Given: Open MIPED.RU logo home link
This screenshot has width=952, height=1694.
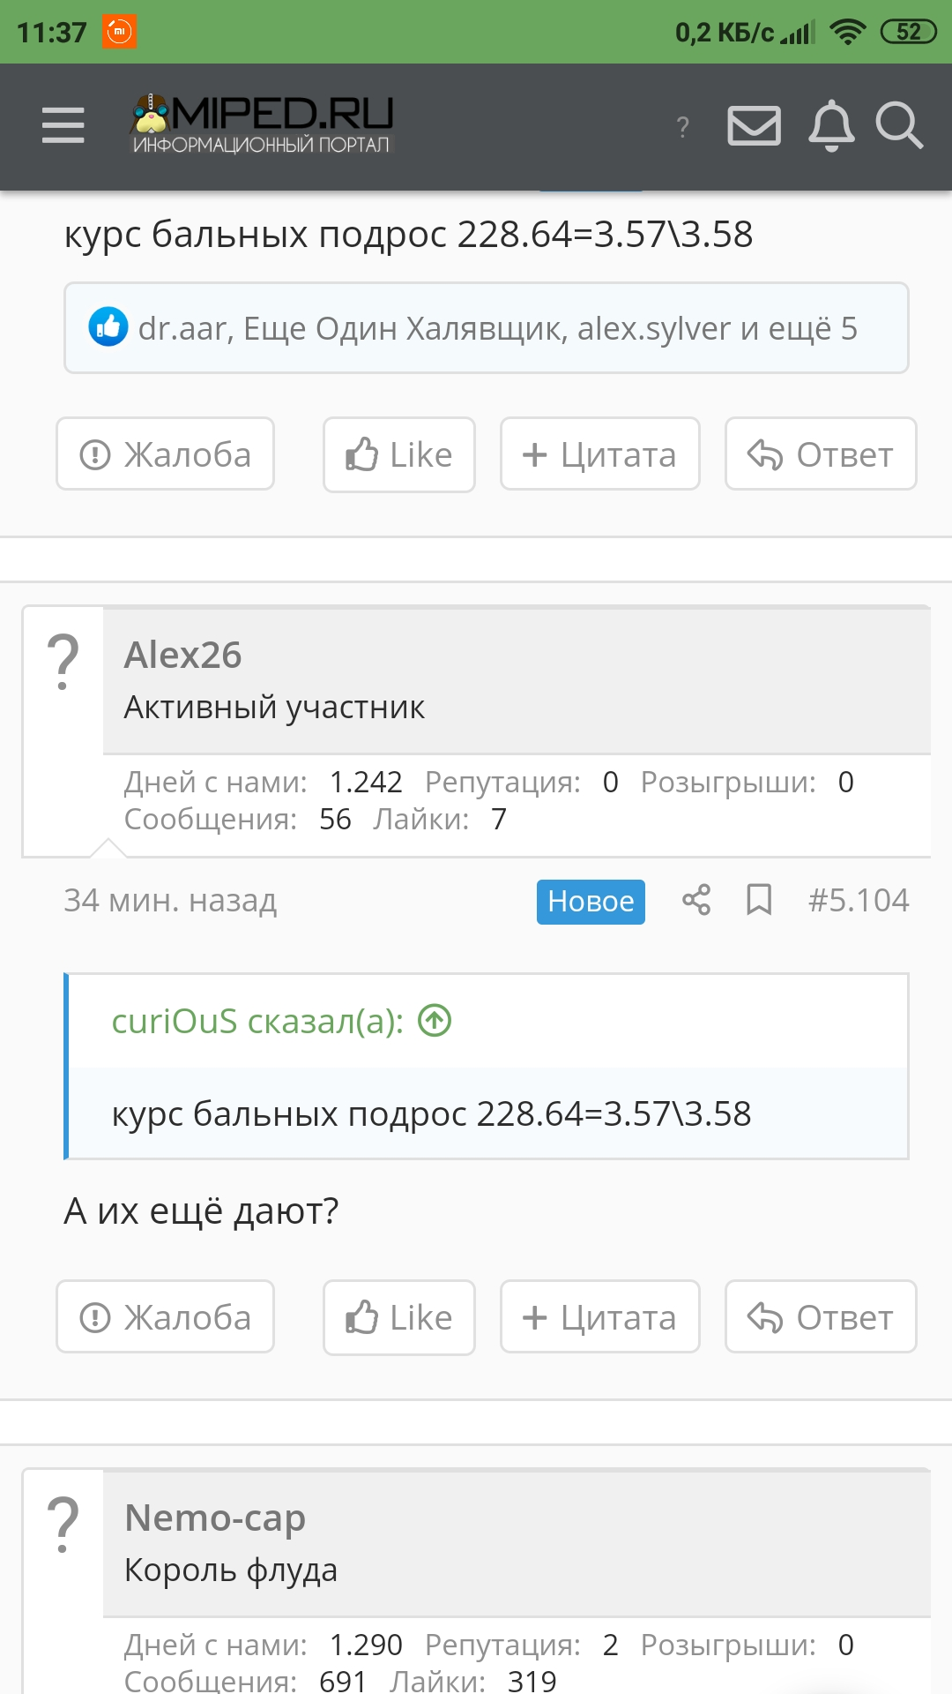Looking at the screenshot, I should pyautogui.click(x=262, y=124).
